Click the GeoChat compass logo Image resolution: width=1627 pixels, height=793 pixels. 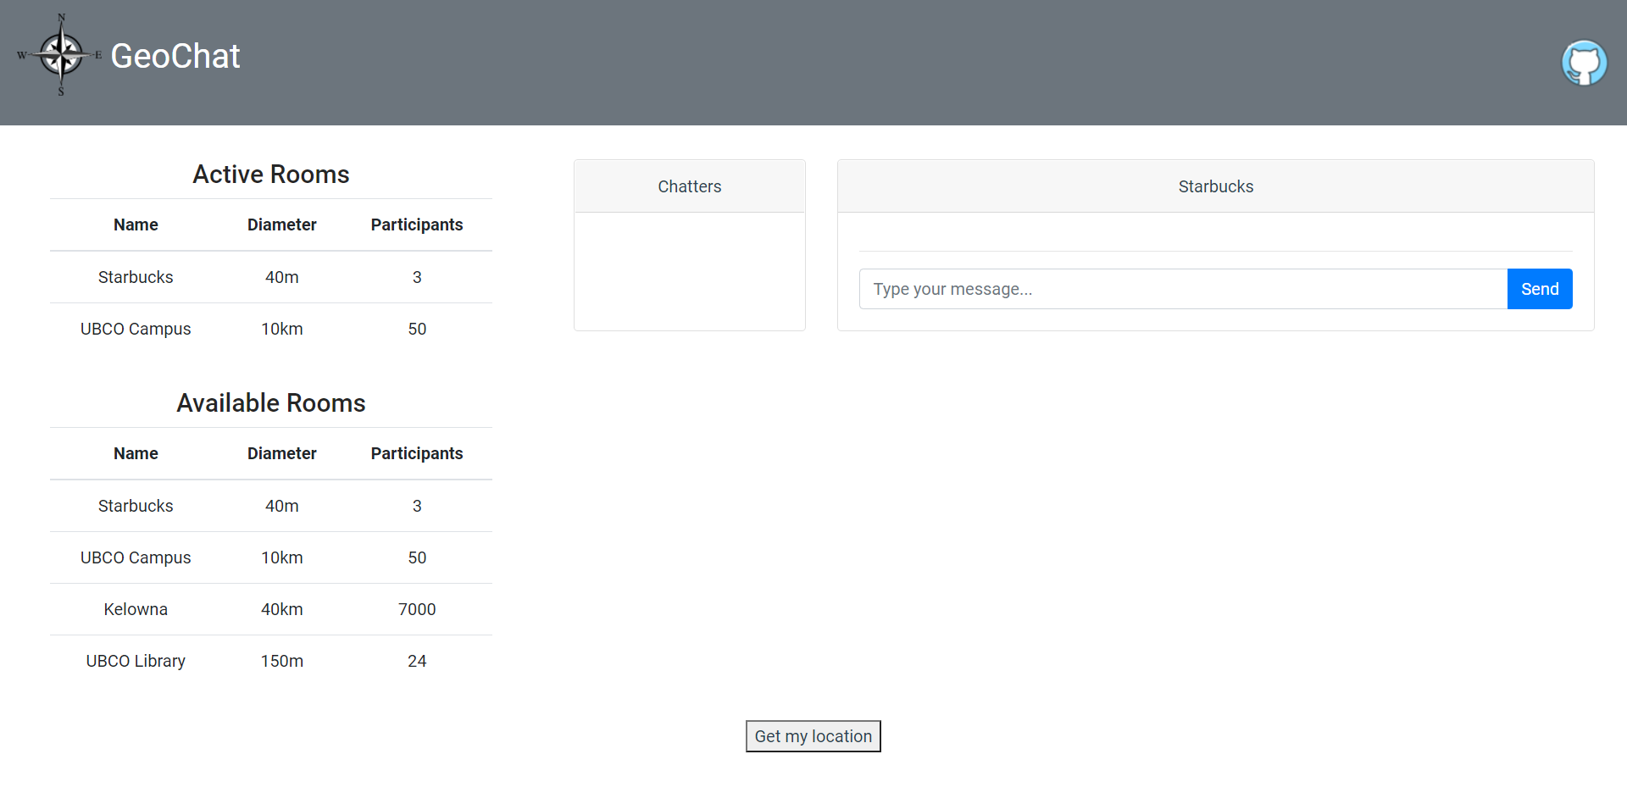click(60, 55)
